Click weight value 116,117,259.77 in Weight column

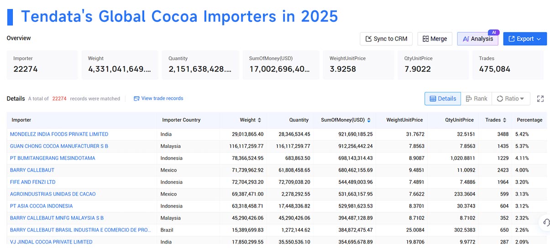[x=246, y=146]
